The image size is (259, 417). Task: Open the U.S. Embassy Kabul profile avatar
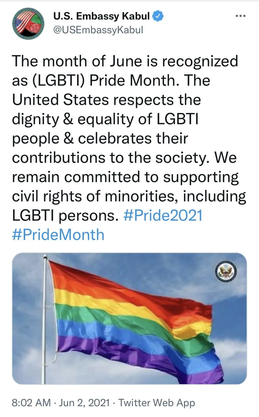point(28,24)
